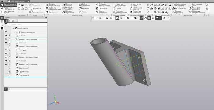Run Проверка коллизий check
214x110 pixels.
tap(194, 9)
